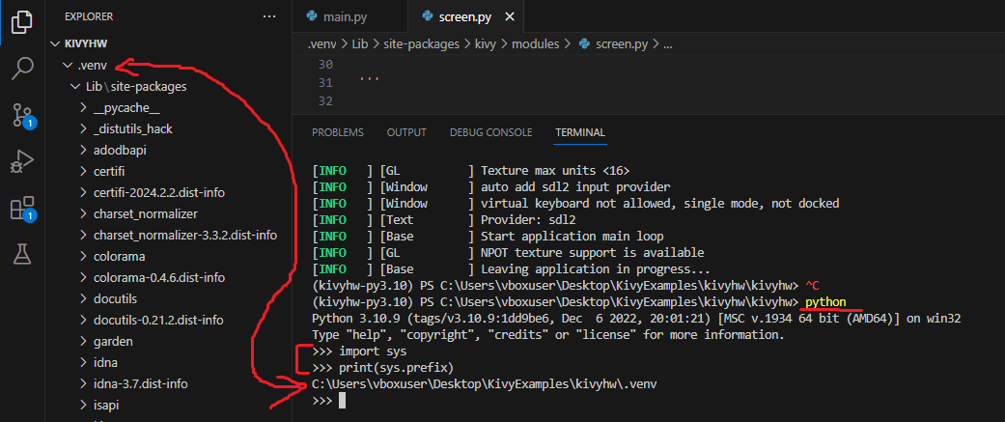This screenshot has width=1005, height=422.
Task: Click site-packages breadcrumb segment
Action: point(422,44)
